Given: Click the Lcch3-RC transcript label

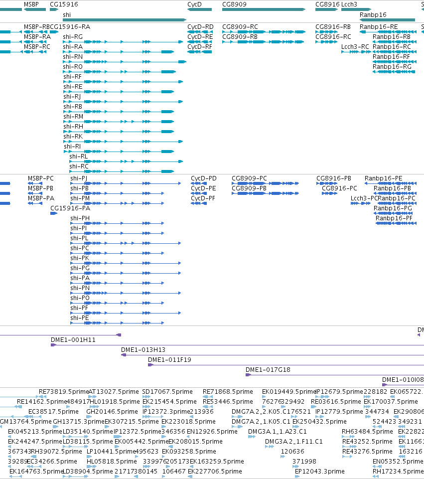Looking at the screenshot, I should click(355, 47).
